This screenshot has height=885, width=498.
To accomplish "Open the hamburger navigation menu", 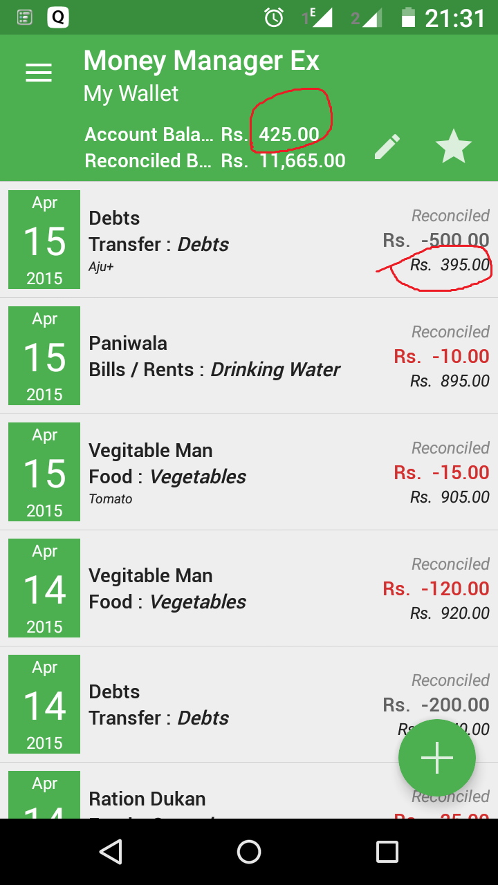I will [x=39, y=73].
